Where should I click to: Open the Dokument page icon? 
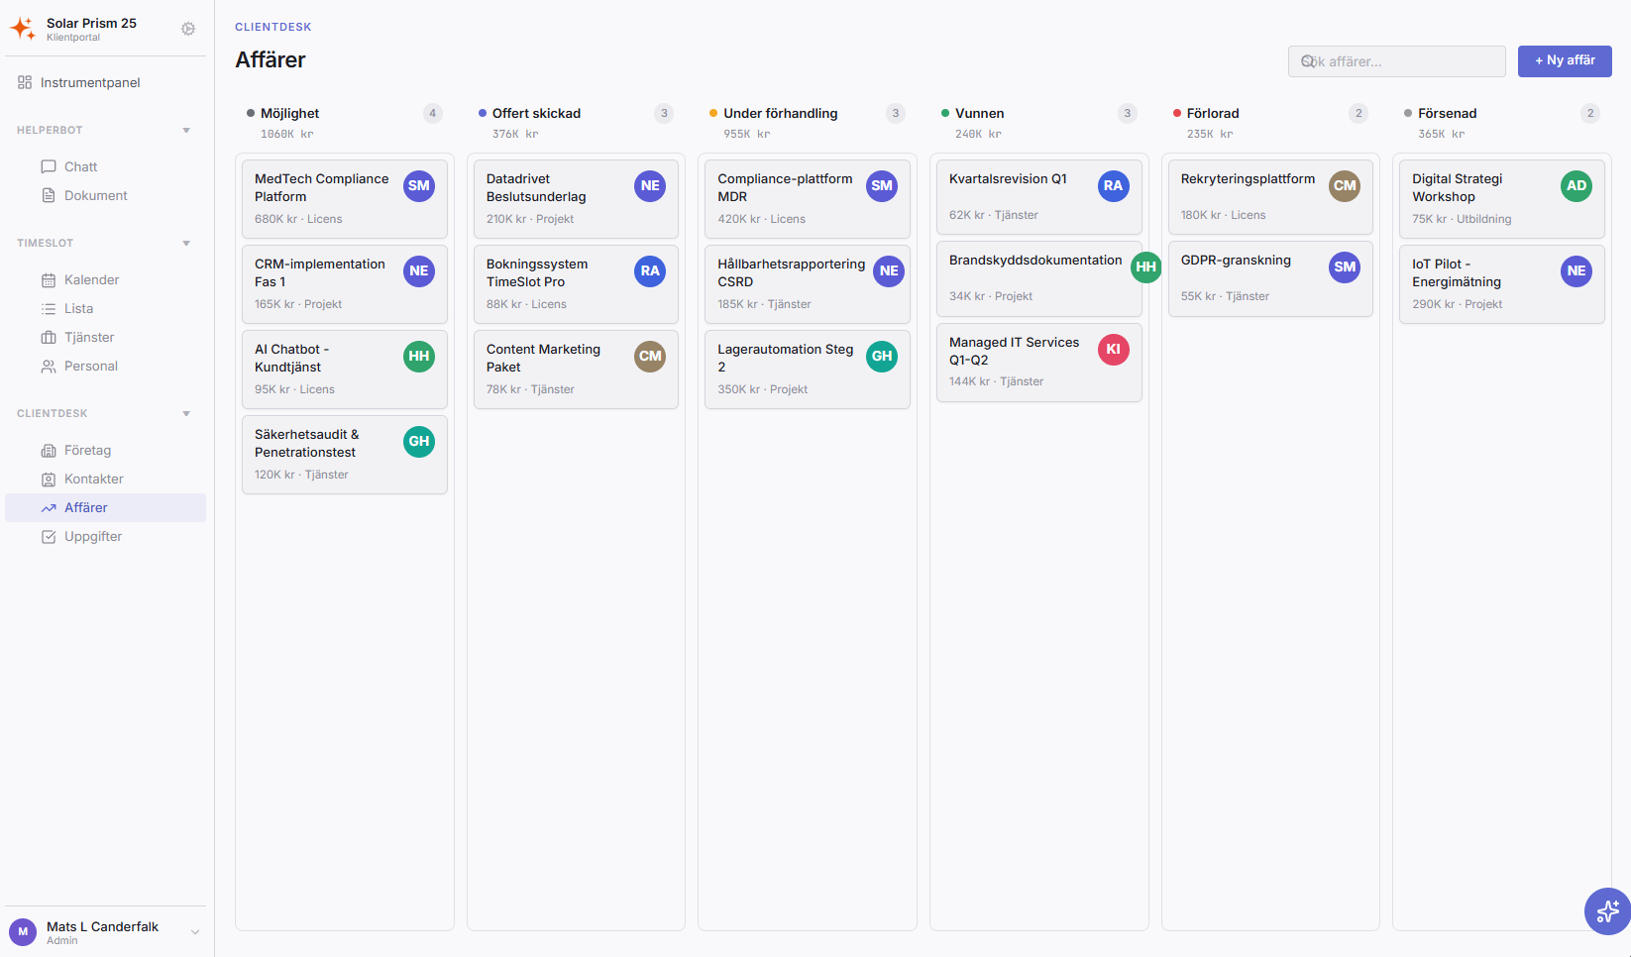(x=50, y=195)
